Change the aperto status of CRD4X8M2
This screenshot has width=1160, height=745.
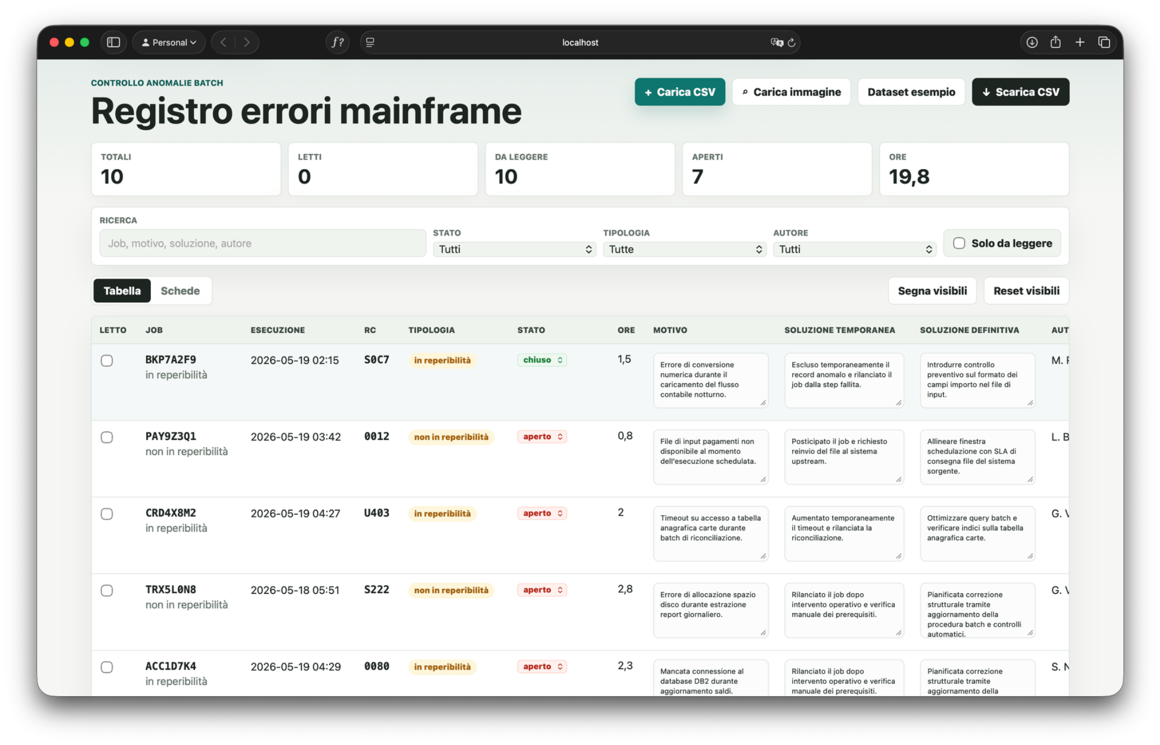point(542,513)
